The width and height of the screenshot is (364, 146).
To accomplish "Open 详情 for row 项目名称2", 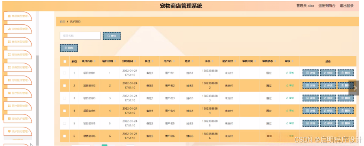I will click(x=310, y=85).
